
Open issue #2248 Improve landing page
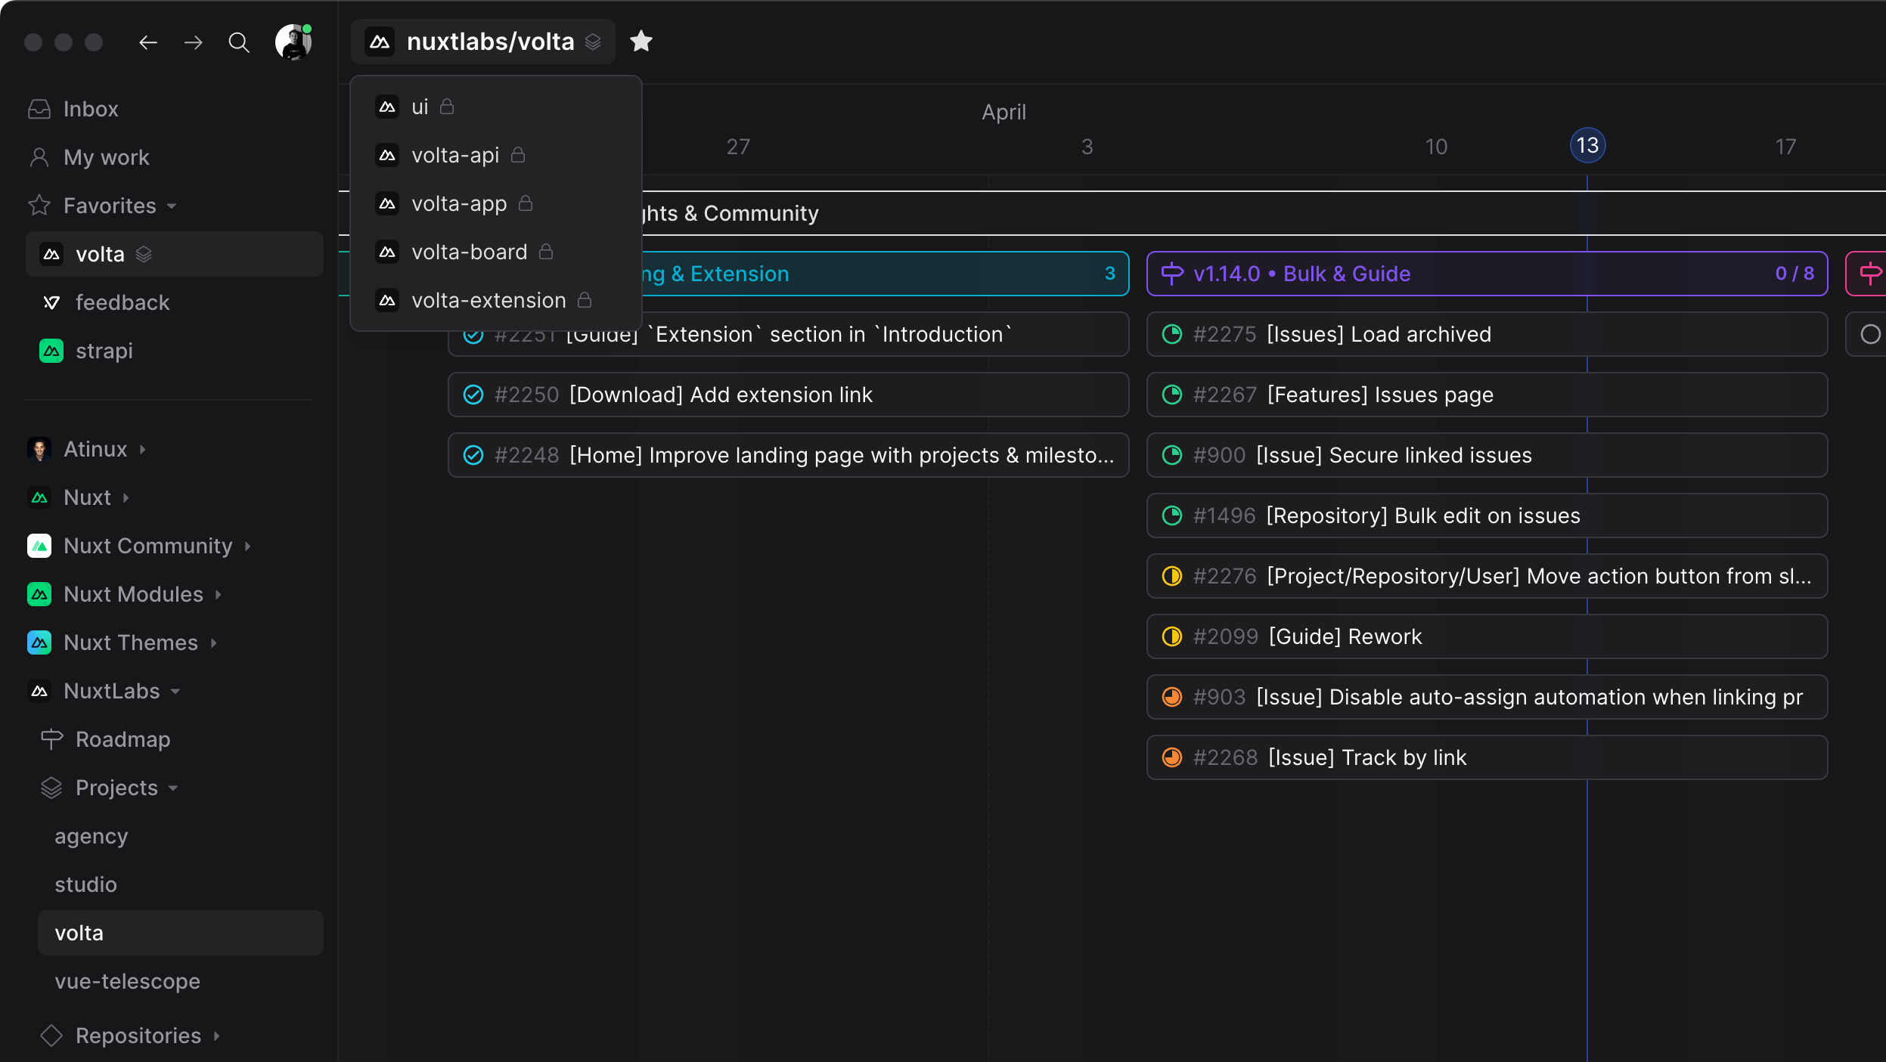(788, 455)
